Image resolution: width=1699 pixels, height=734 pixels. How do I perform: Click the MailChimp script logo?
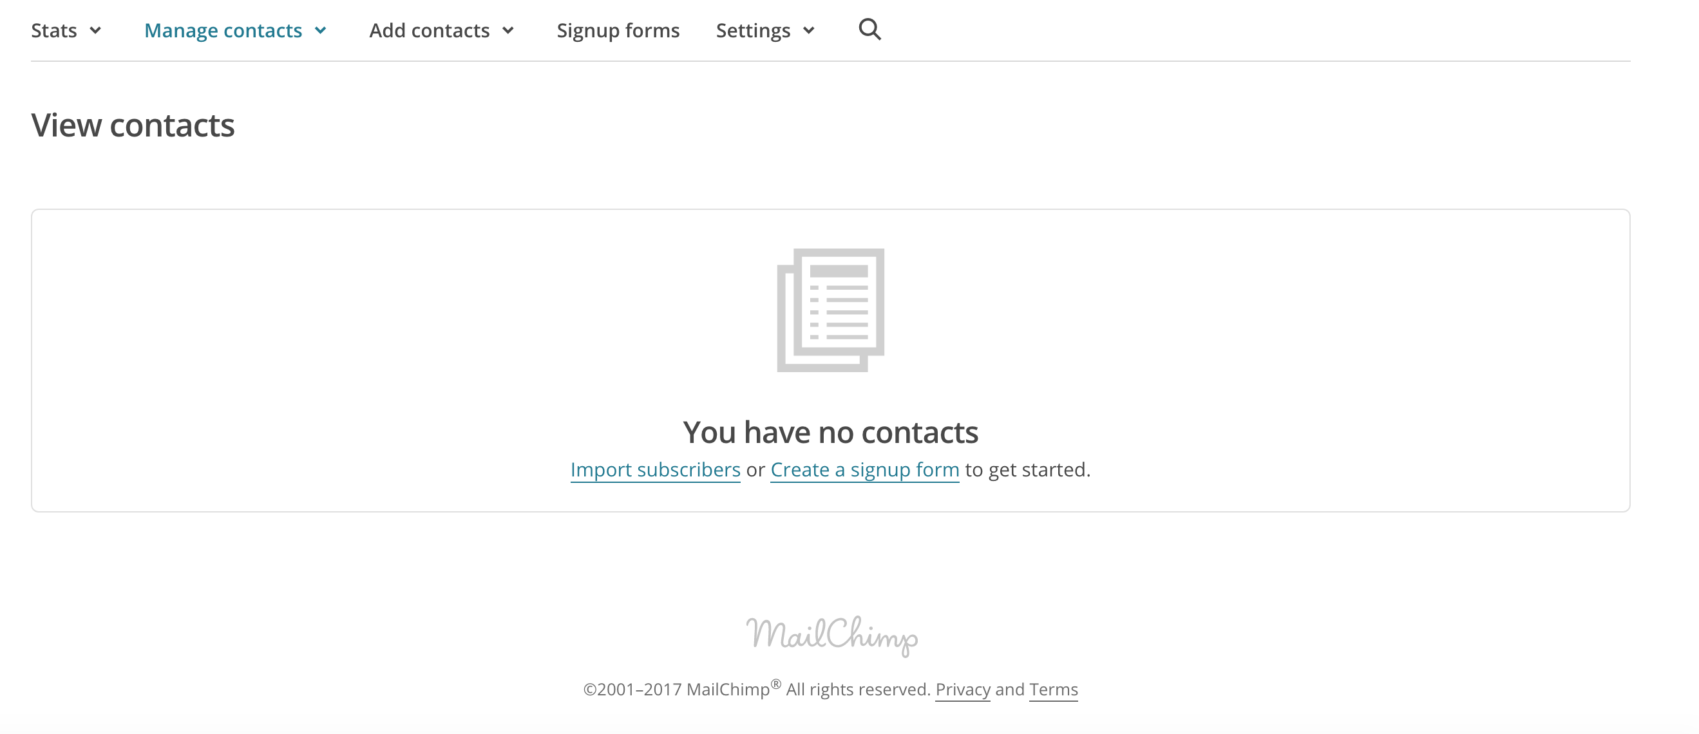(831, 635)
